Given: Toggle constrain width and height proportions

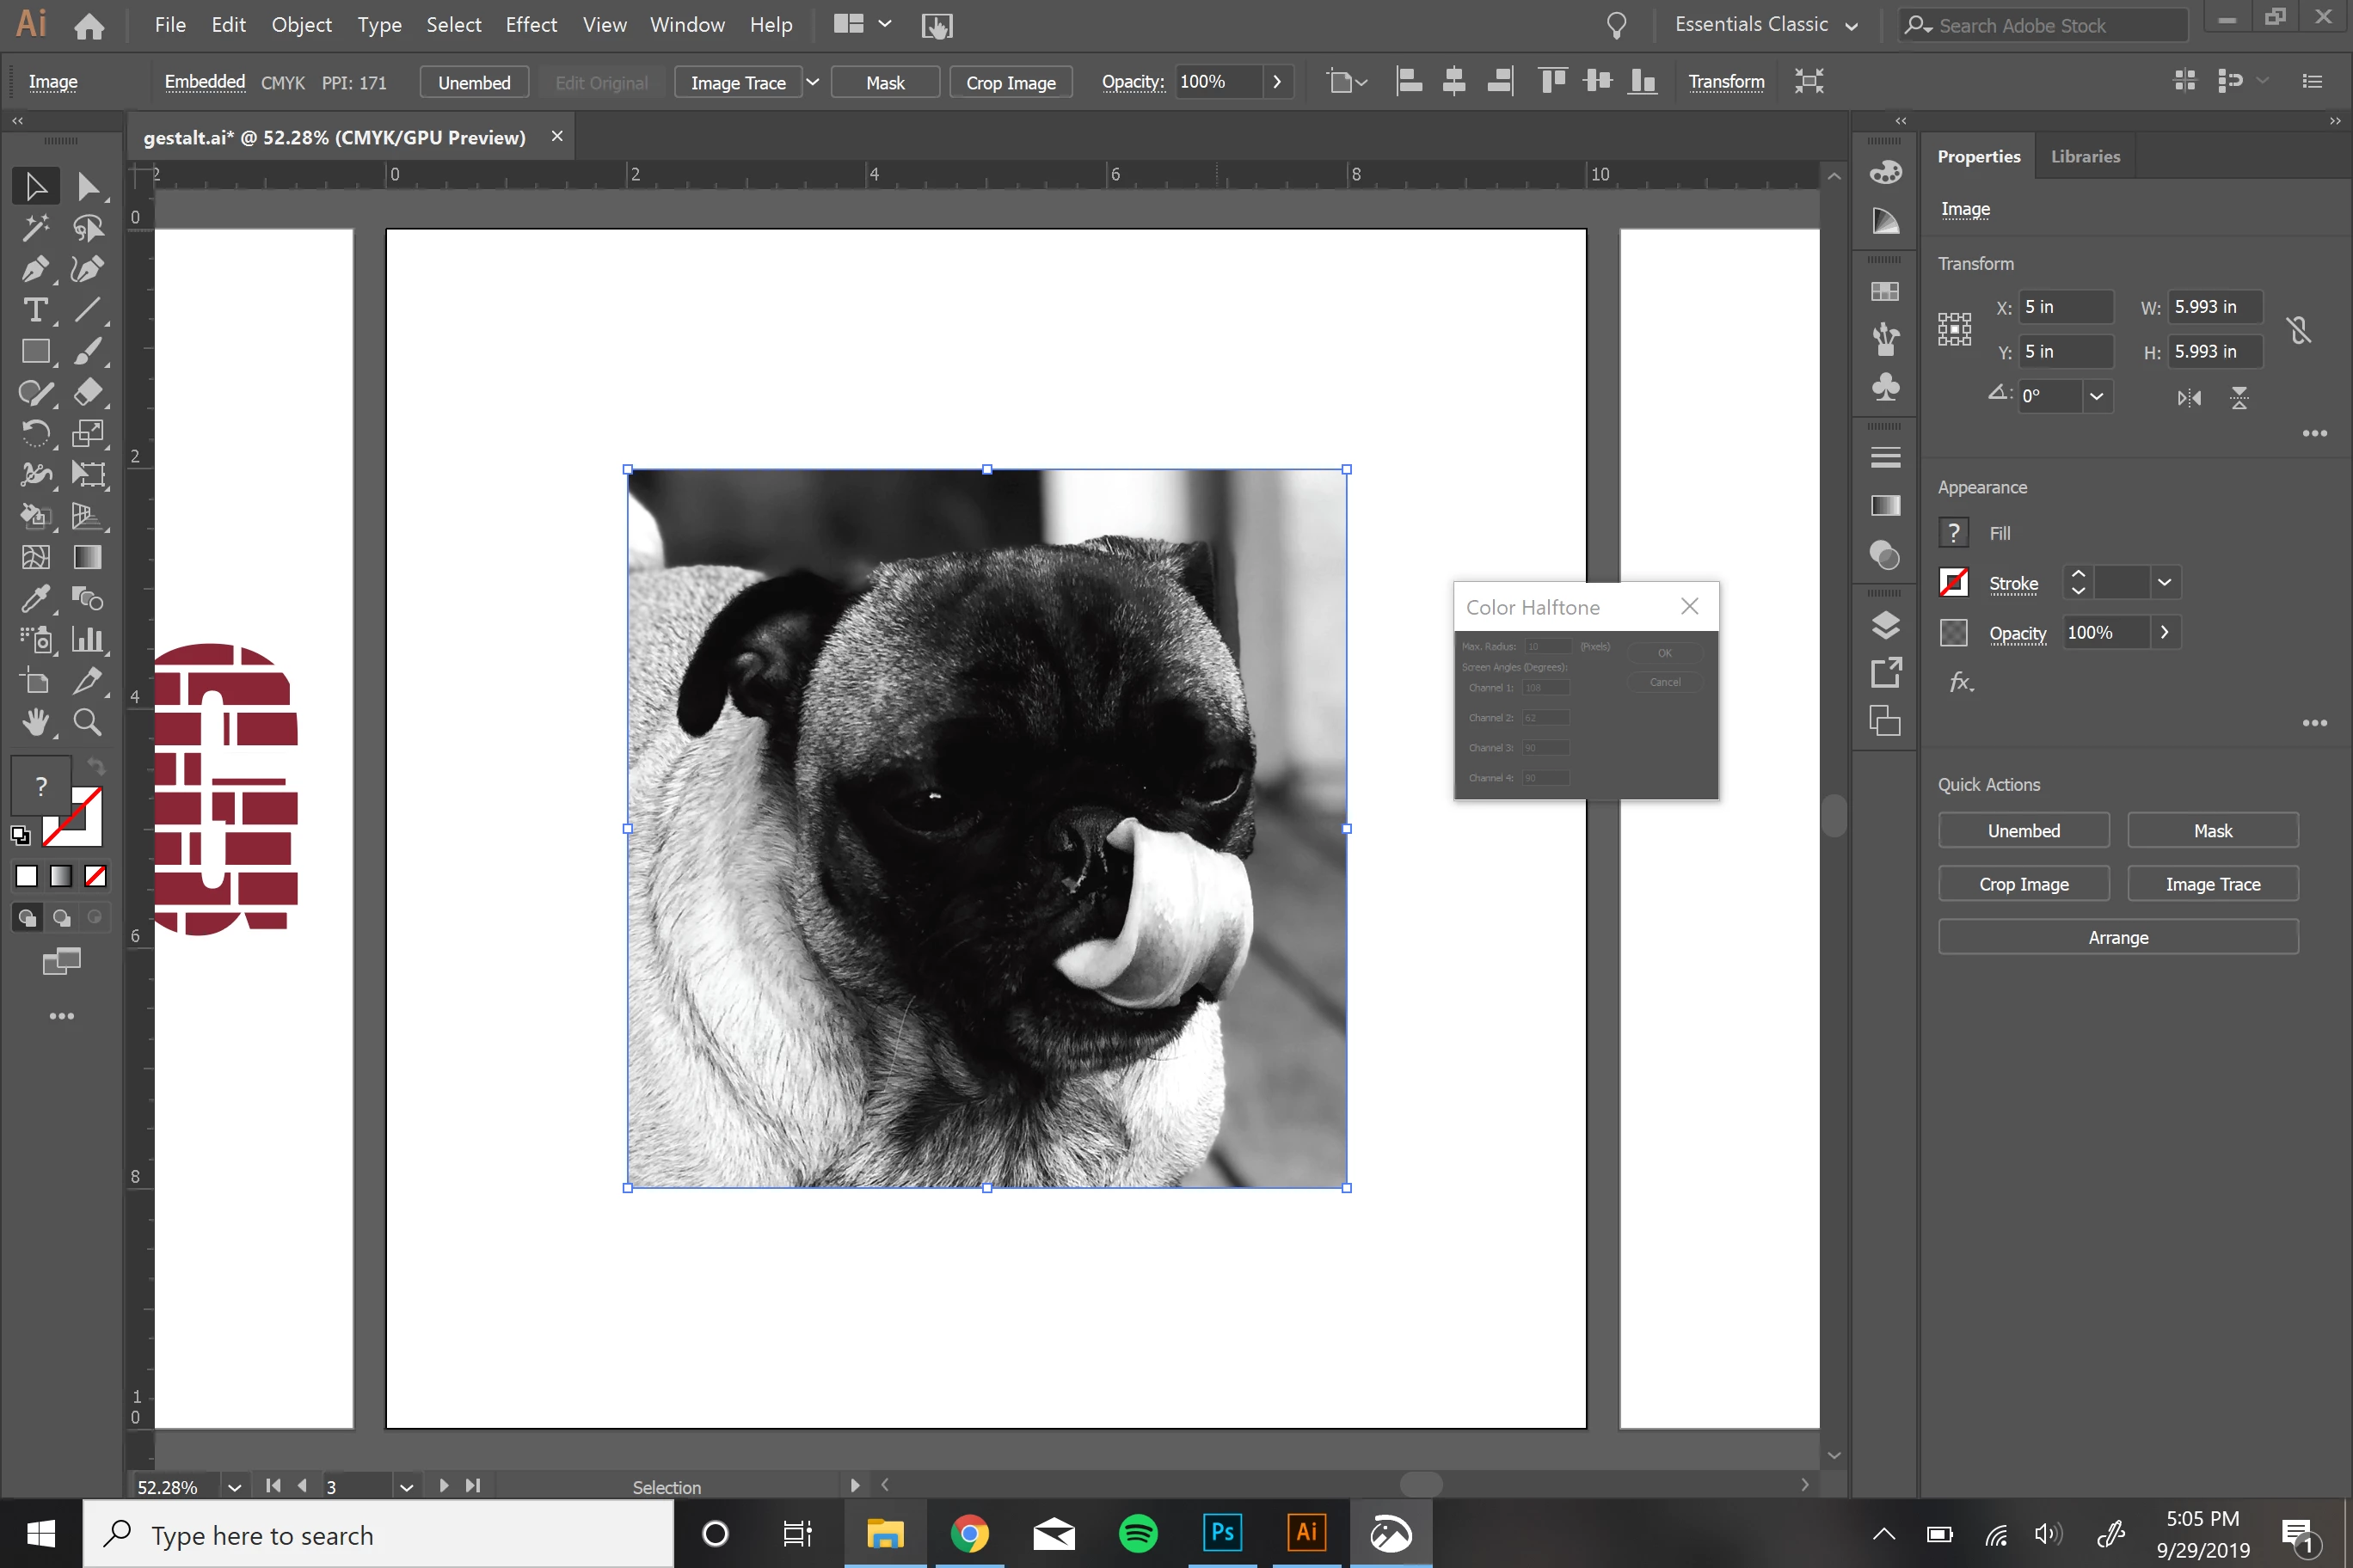Looking at the screenshot, I should coord(2299,329).
